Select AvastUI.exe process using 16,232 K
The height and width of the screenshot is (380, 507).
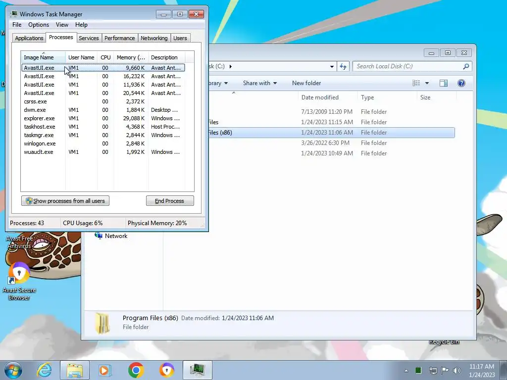(103, 76)
